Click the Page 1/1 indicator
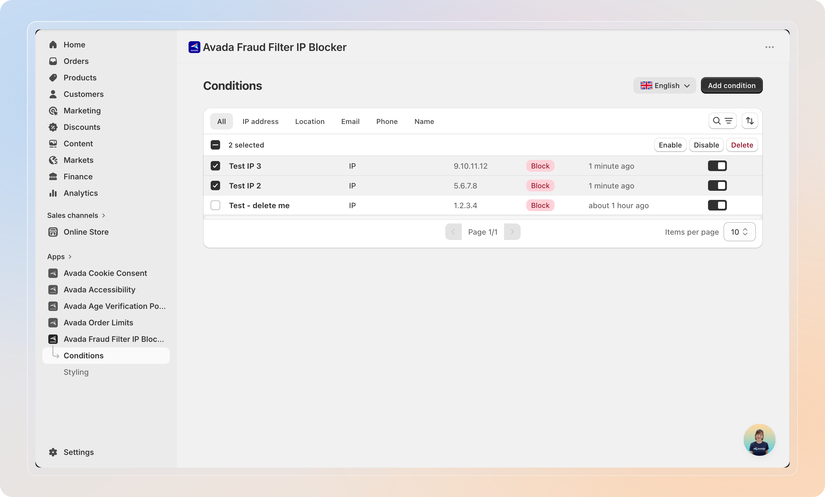The height and width of the screenshot is (497, 825). click(x=483, y=232)
